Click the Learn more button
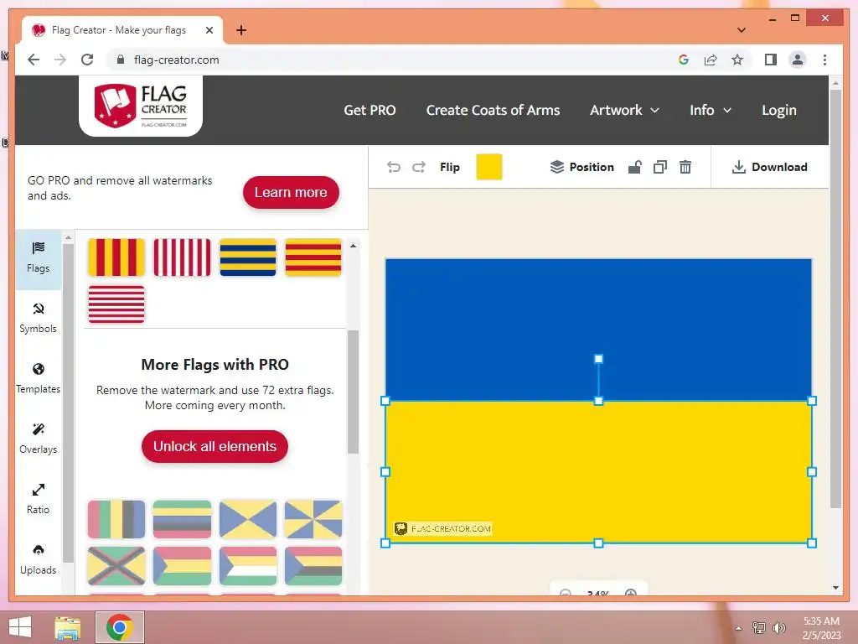This screenshot has height=644, width=858. [x=291, y=192]
